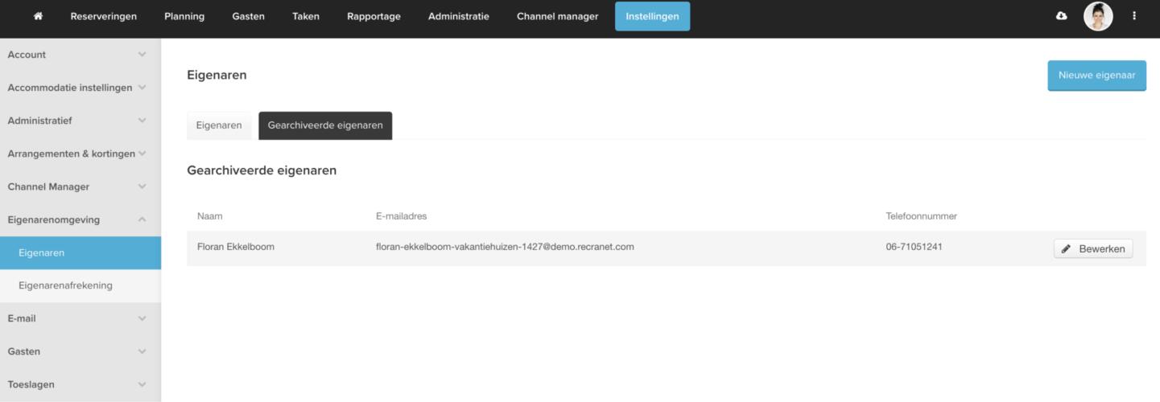Screen dimensions: 1160x402
Task: Open the three-dot more options menu
Action: tap(1134, 16)
